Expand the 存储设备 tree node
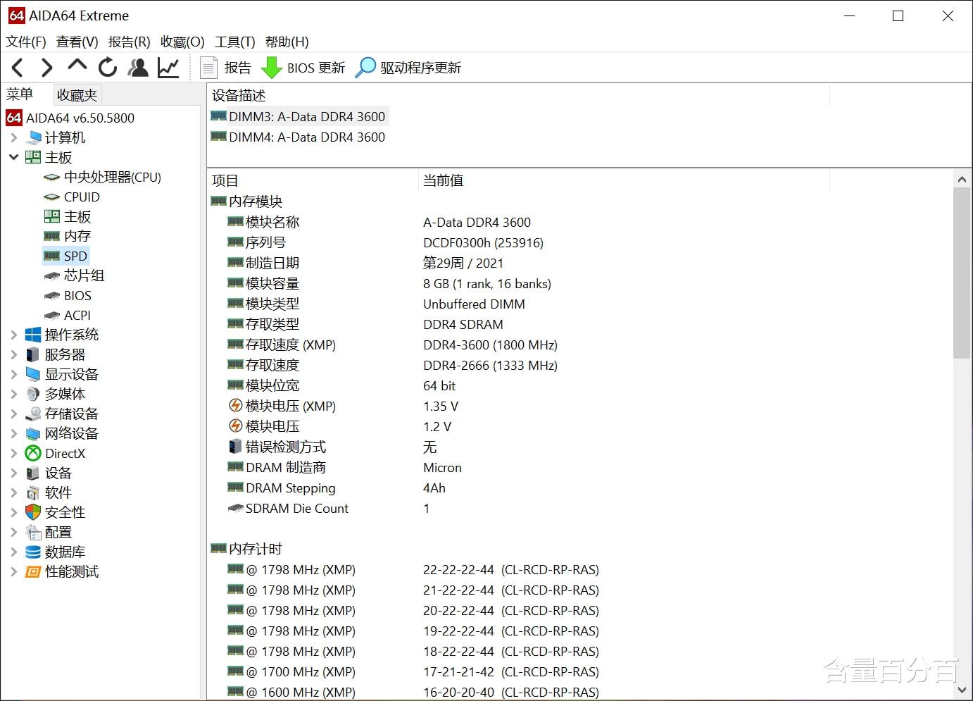 tap(13, 414)
